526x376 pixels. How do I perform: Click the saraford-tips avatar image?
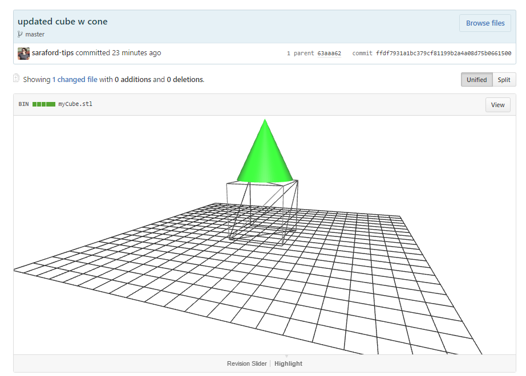[23, 54]
